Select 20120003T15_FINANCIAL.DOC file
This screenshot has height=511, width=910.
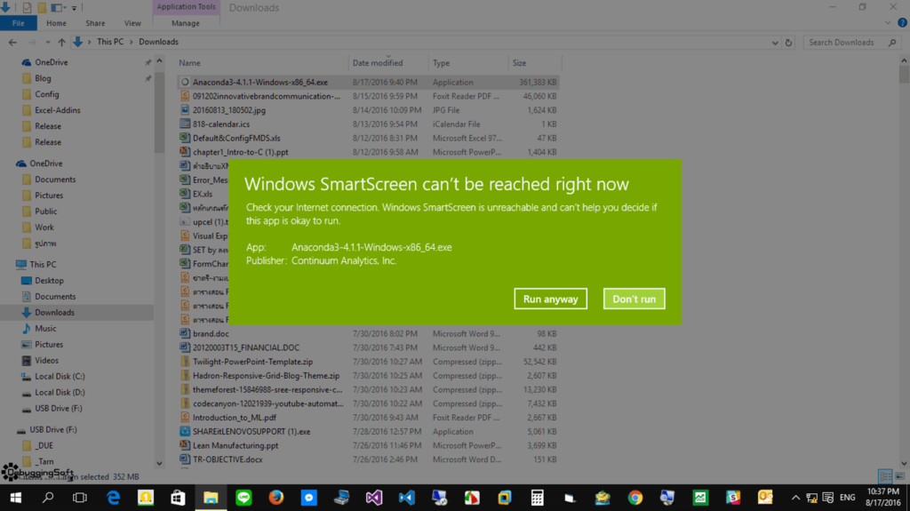click(x=246, y=347)
